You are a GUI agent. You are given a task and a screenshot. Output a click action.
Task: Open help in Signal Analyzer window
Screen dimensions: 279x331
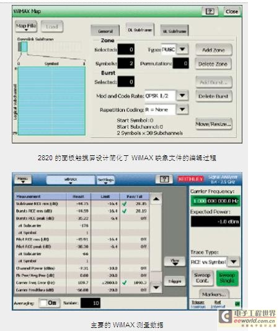[164, 179]
